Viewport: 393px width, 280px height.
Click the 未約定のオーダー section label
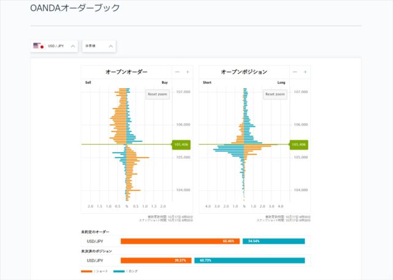tap(95, 232)
